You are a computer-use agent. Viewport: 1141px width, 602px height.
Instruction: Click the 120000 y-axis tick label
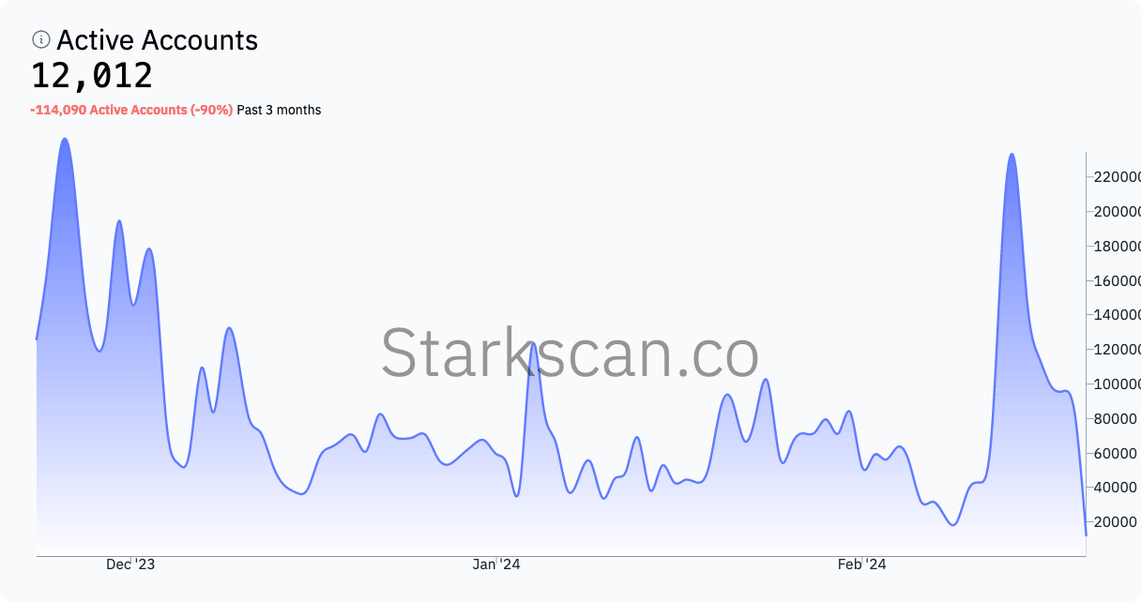tap(1117, 350)
